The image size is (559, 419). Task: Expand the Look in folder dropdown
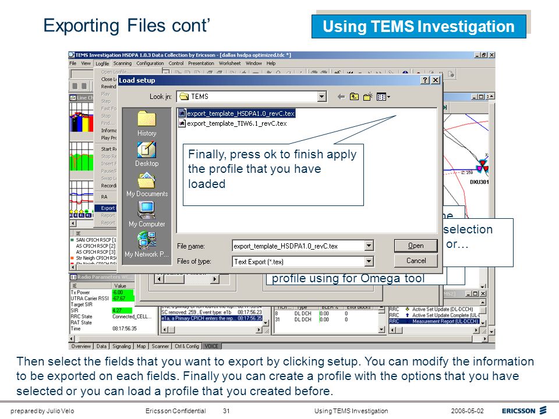[321, 97]
